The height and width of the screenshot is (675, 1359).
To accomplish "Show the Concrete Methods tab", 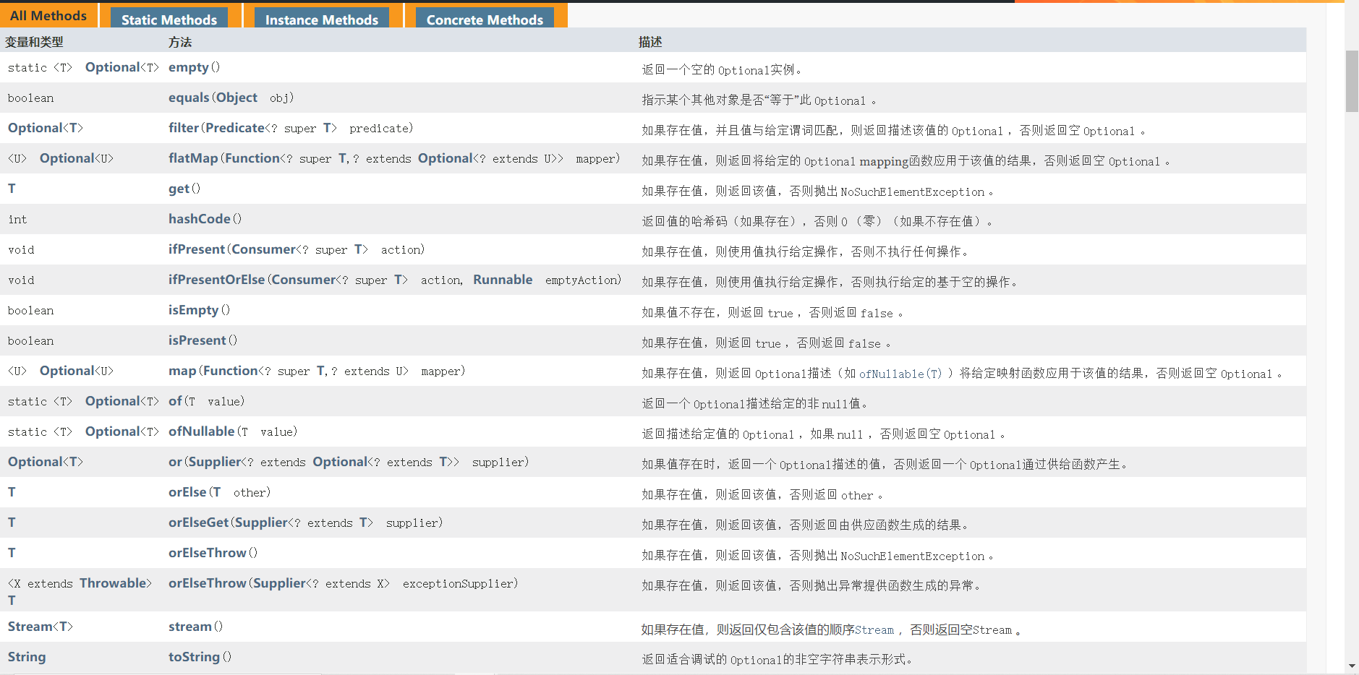I will click(485, 18).
